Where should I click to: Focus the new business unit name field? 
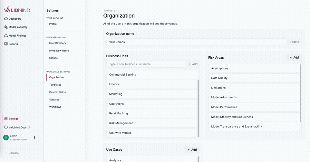point(146,64)
